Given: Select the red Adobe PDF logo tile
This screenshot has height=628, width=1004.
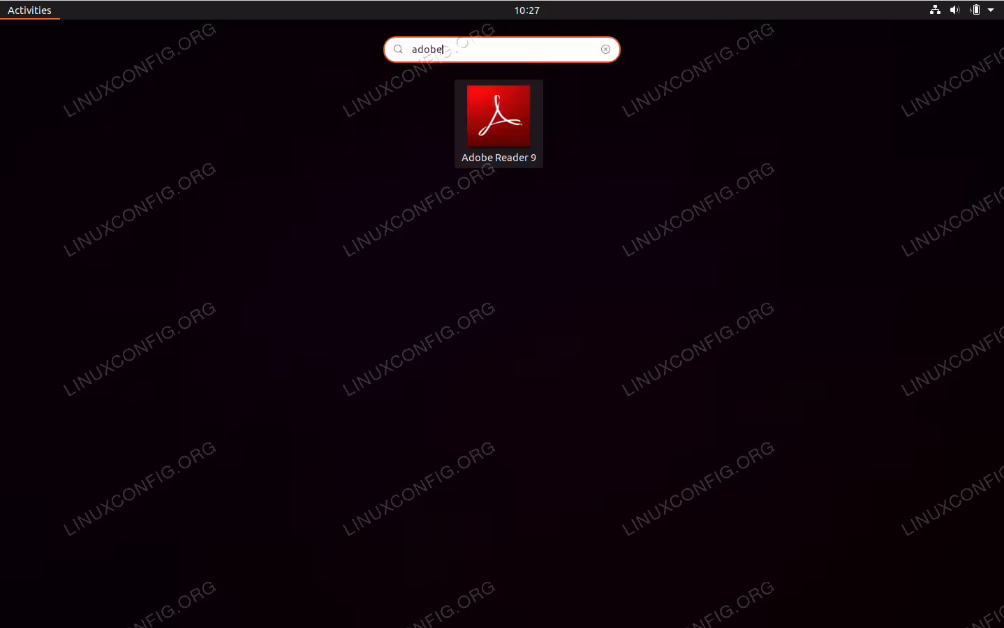Looking at the screenshot, I should 499,116.
